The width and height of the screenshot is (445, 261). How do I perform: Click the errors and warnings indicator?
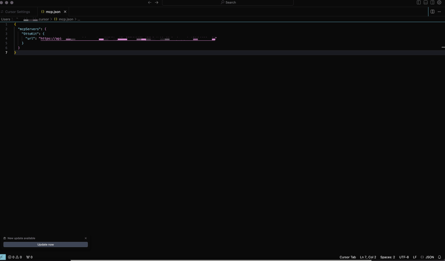coord(15,257)
